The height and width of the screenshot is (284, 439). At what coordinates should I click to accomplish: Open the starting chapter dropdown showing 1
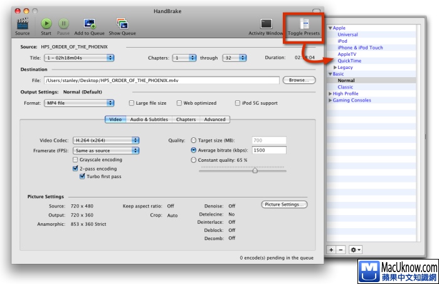point(184,58)
